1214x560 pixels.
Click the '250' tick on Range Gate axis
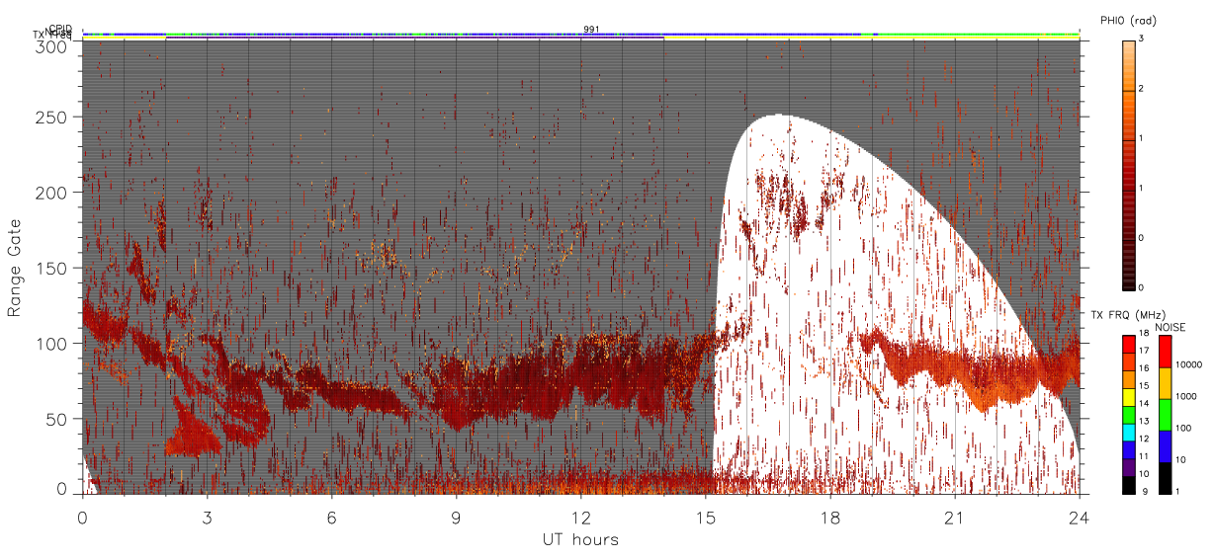53,117
